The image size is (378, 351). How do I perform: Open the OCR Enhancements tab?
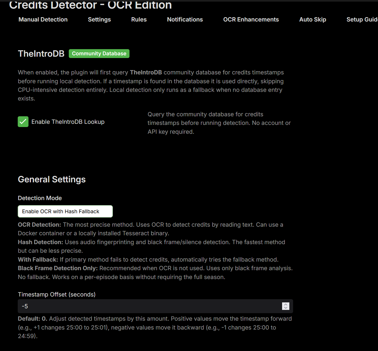tap(251, 20)
